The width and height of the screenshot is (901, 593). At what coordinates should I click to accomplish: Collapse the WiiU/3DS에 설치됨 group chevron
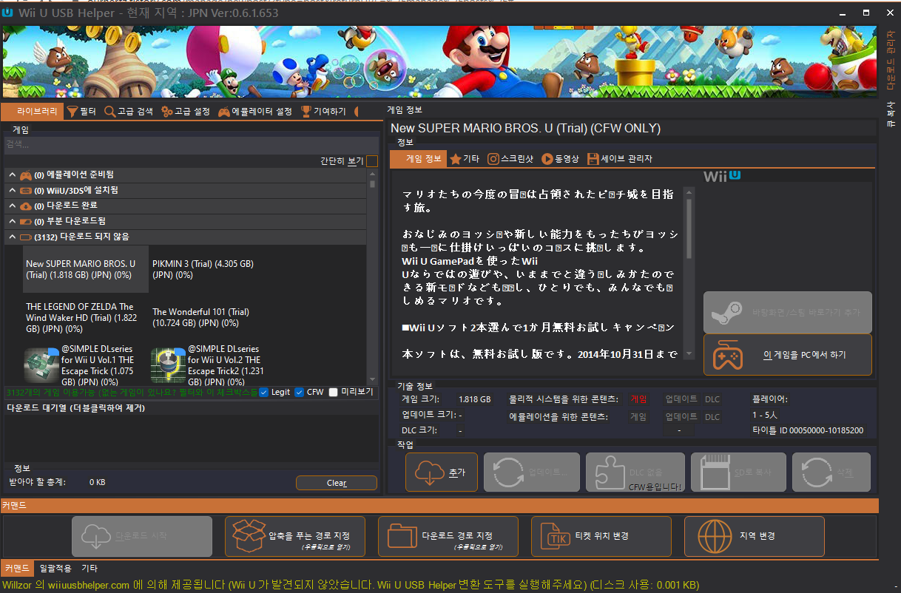[x=13, y=190]
